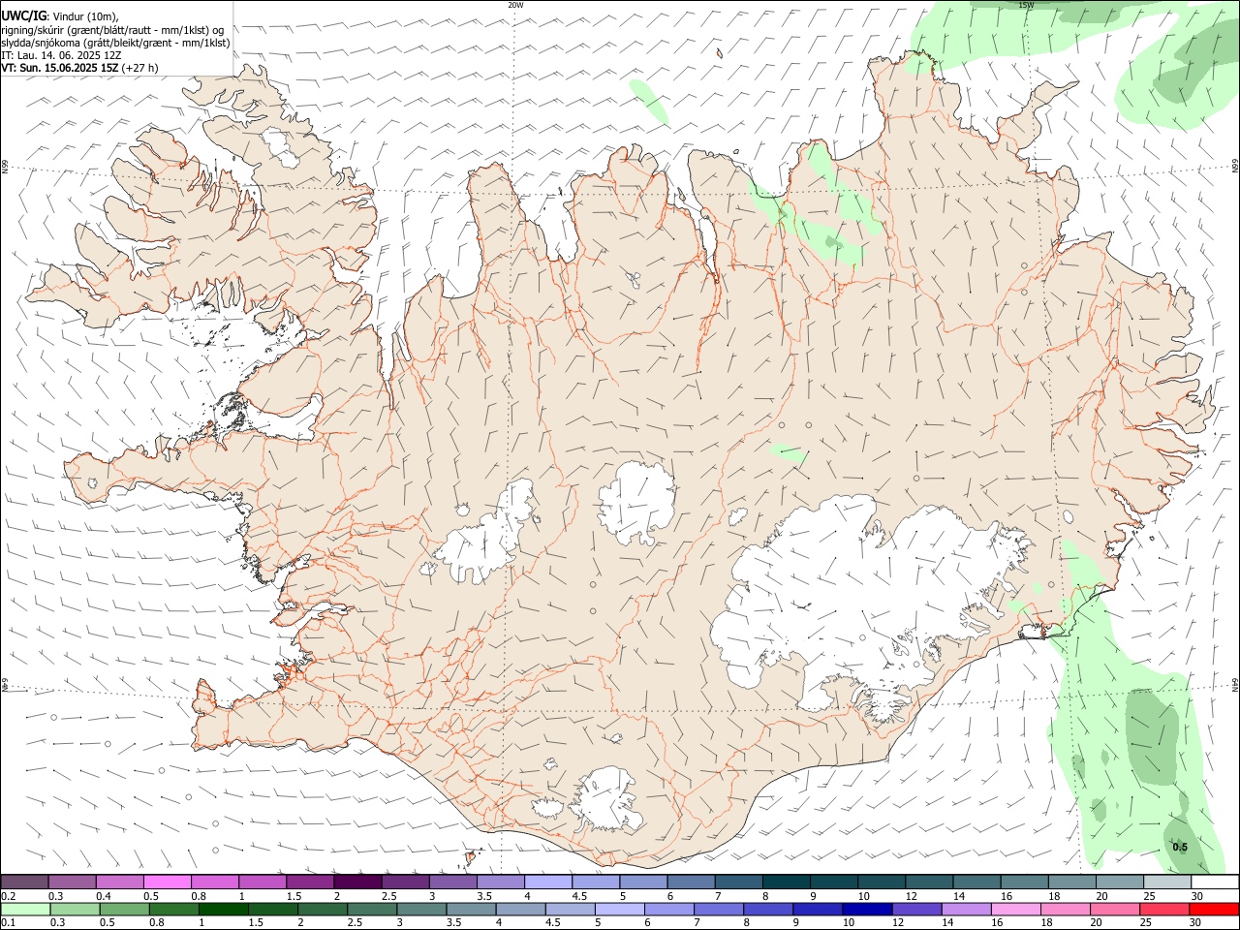Click the 'UWC/IG' title text
1240x930 pixels.
(23, 15)
